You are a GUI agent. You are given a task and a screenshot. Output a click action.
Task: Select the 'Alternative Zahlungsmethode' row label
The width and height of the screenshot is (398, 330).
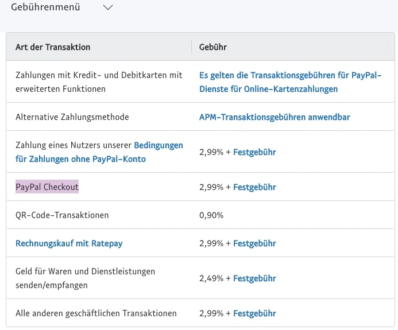tap(72, 117)
